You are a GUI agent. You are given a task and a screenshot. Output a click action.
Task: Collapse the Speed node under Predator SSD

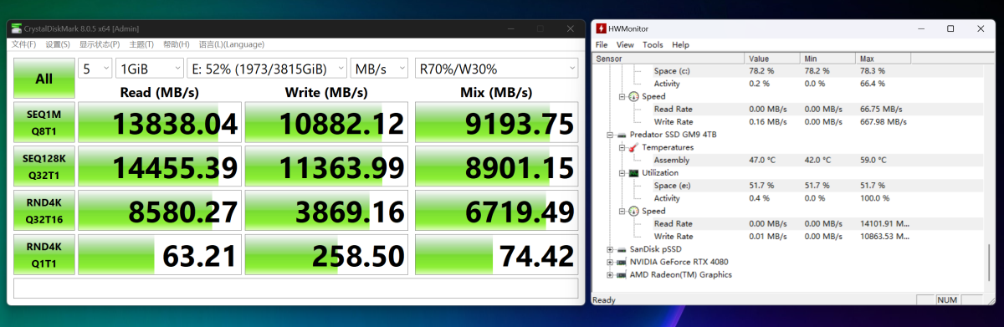[622, 212]
